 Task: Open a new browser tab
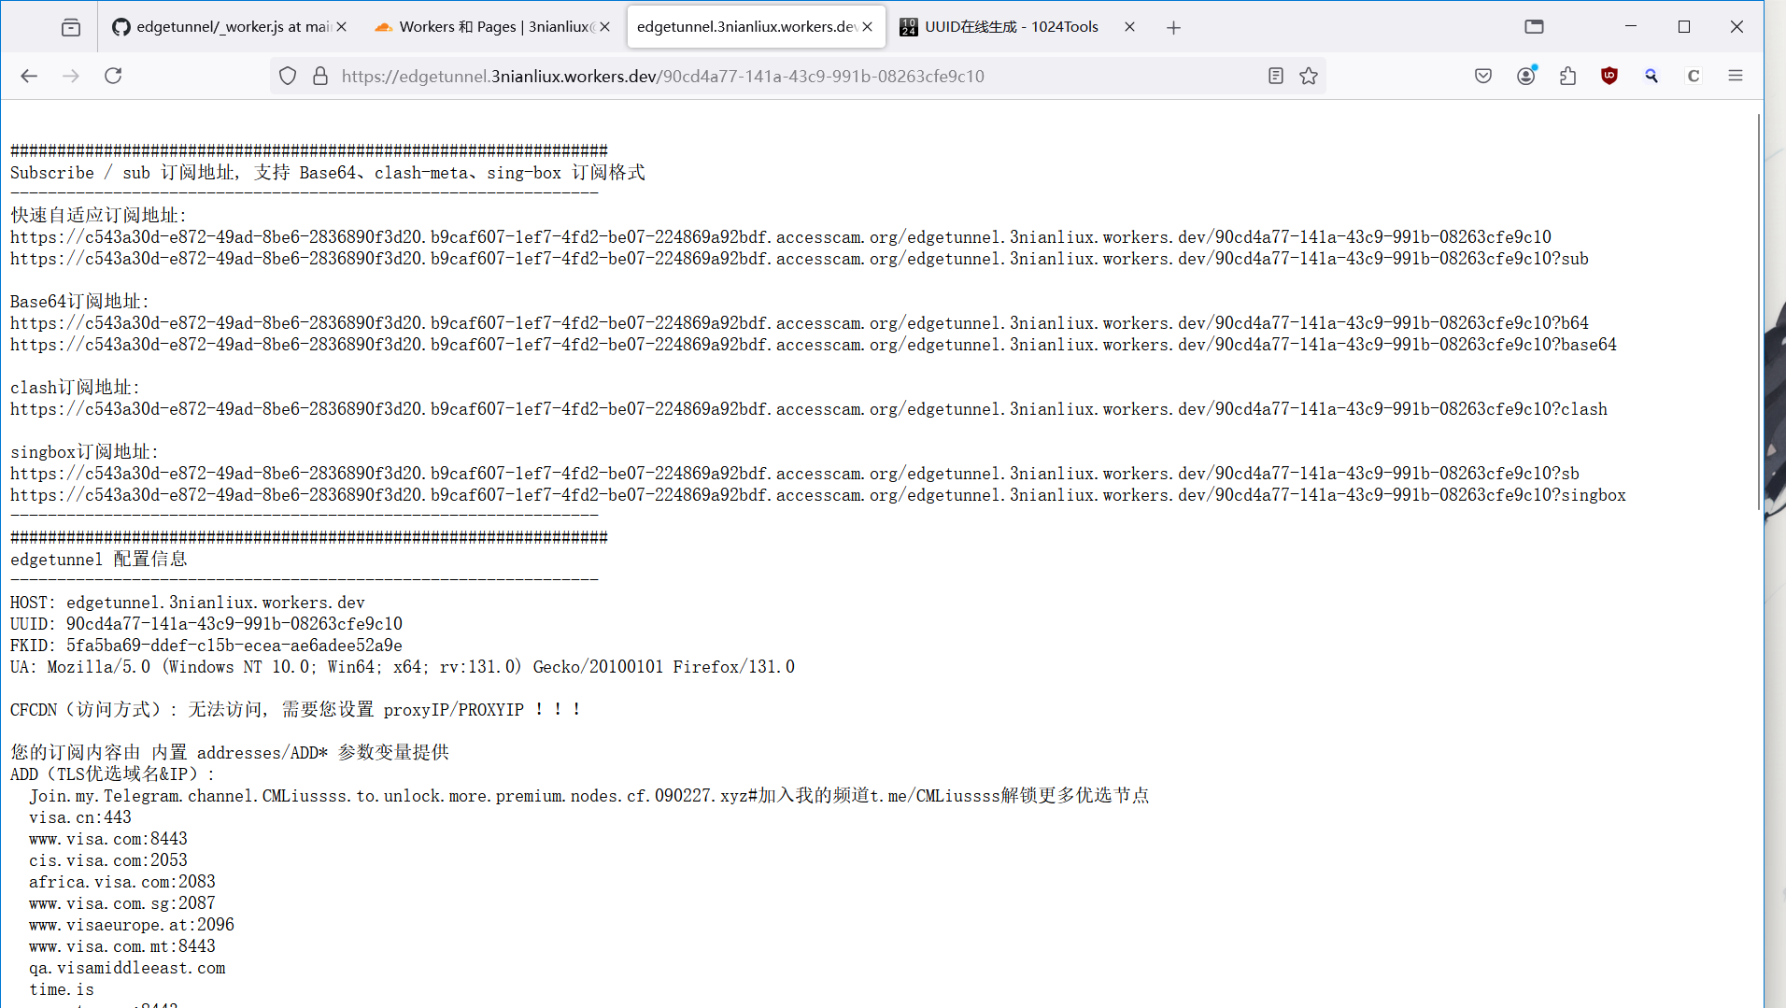pos(1174,28)
